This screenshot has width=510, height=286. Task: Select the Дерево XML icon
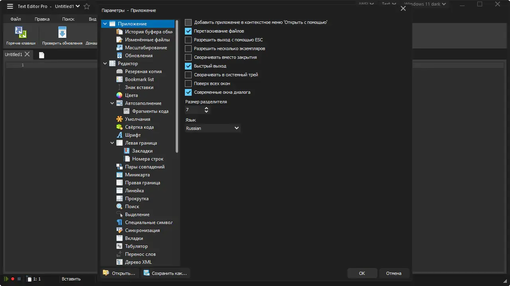point(119,262)
